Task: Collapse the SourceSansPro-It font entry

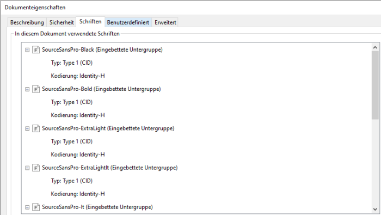Action: (x=27, y=207)
